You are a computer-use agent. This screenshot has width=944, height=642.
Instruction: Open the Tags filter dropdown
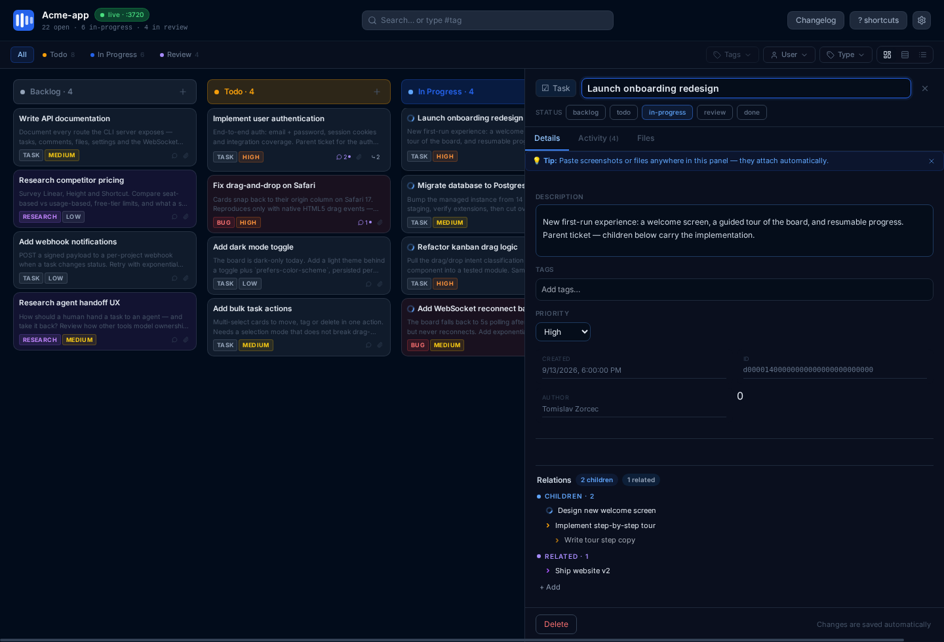point(732,55)
